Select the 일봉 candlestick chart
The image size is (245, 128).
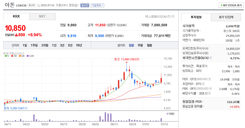[131, 45]
